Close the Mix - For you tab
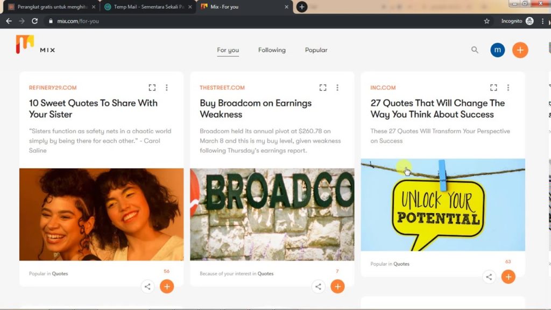The image size is (551, 310). (286, 6)
